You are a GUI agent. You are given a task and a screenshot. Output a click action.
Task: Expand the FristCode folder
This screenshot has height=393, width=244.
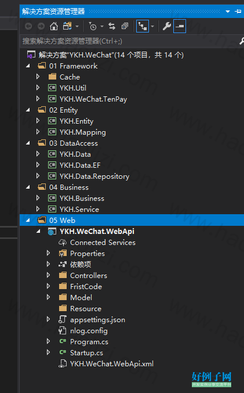tap(49, 286)
